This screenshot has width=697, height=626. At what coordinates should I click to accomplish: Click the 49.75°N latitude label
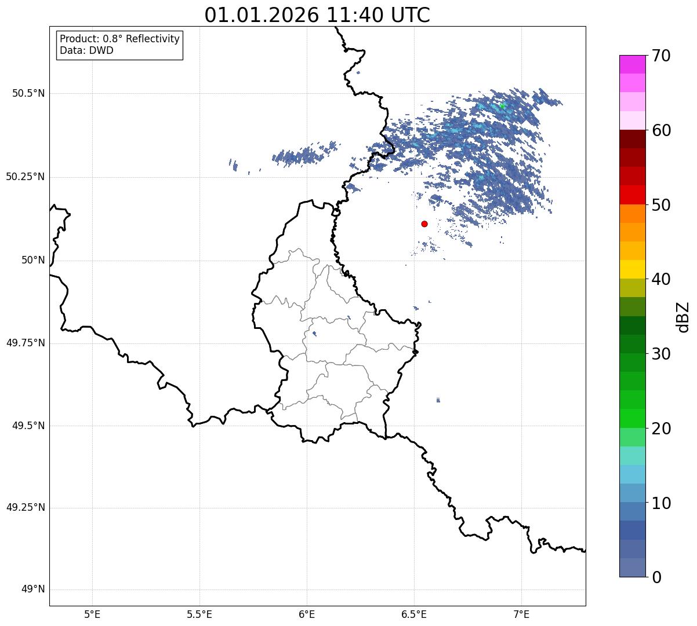26,343
